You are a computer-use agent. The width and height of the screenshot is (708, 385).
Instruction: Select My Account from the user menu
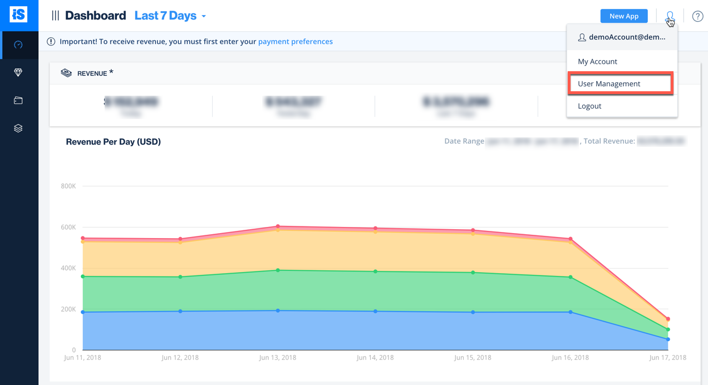(597, 62)
